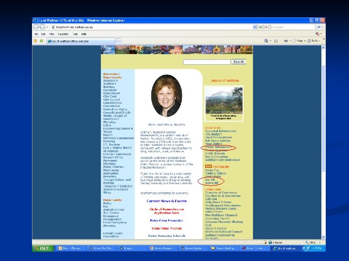
Task: Click the Live Search magnifier icon
Action: tap(319, 27)
